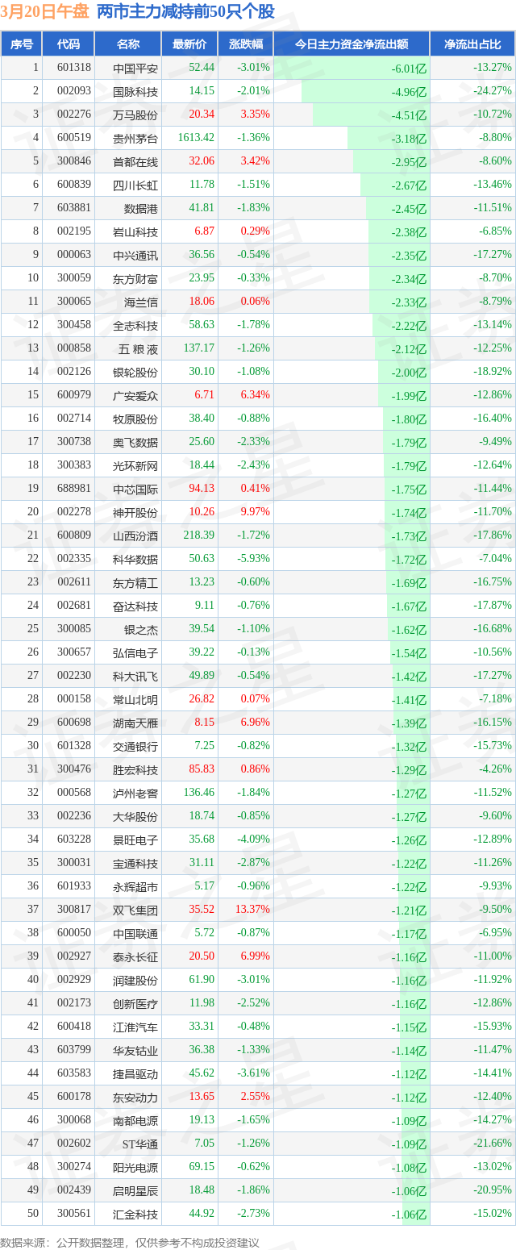Click the 今日主力资金净流出额 column header
Screen dimensions: 516x1250
[352, 44]
